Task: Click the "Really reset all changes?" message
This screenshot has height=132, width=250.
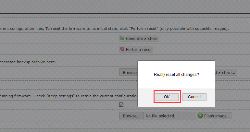Action: (x=176, y=75)
